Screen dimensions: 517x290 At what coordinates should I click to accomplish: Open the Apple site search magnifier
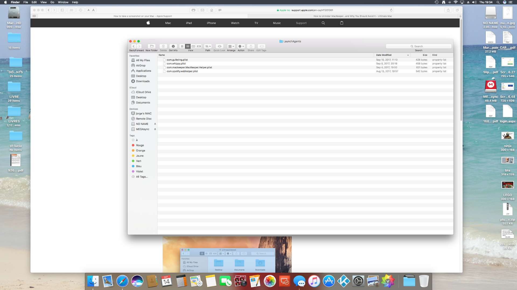pos(323,23)
